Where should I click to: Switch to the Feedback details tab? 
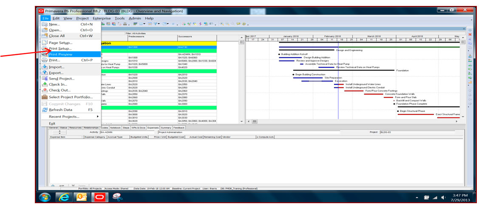[x=179, y=128]
